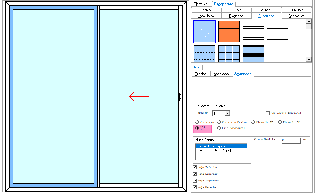Select Hojas diferentes (2ªopc) in list
The width and height of the screenshot is (315, 193).
pos(221,150)
